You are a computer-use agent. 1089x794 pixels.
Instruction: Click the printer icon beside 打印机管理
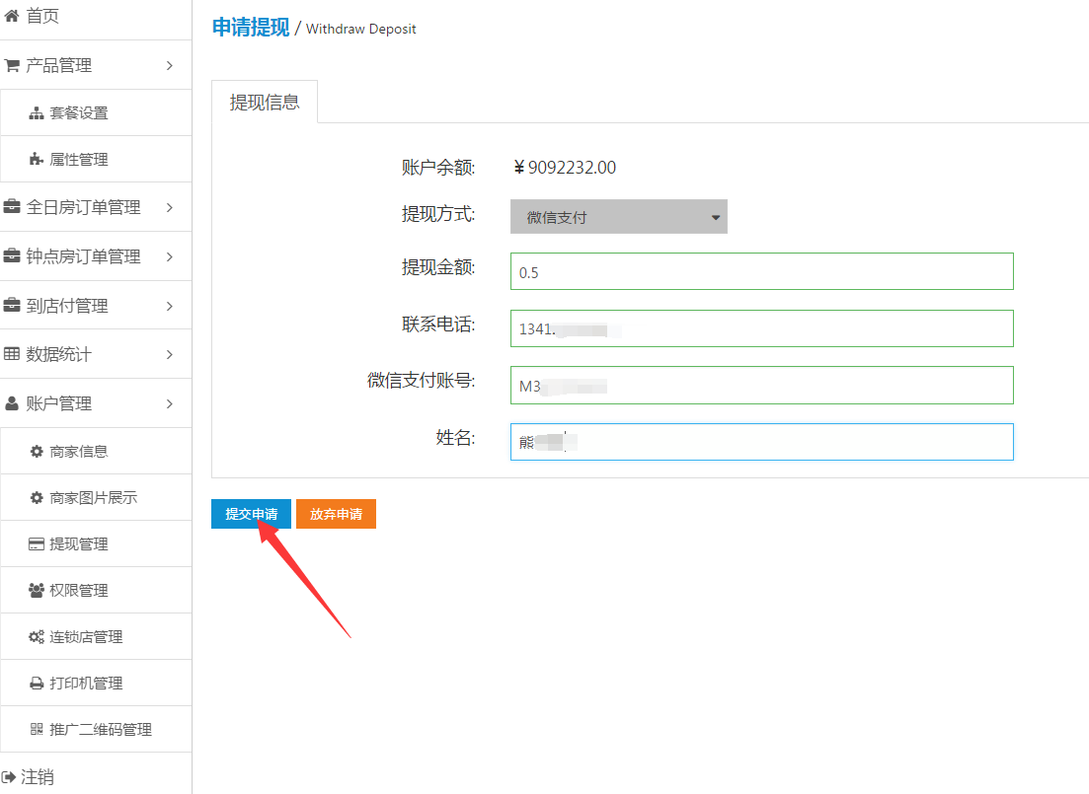coord(37,684)
